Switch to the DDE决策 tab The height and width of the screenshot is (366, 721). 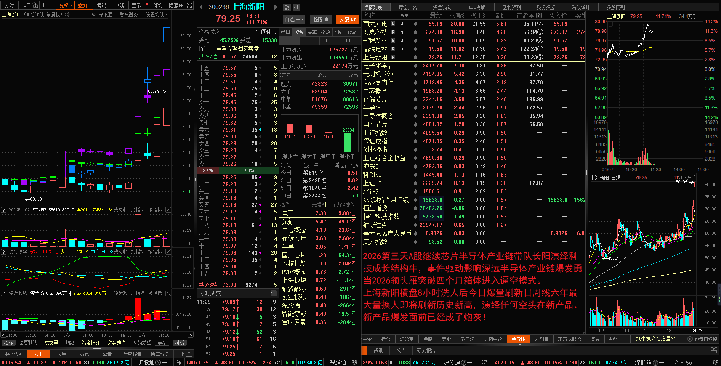pos(477,7)
